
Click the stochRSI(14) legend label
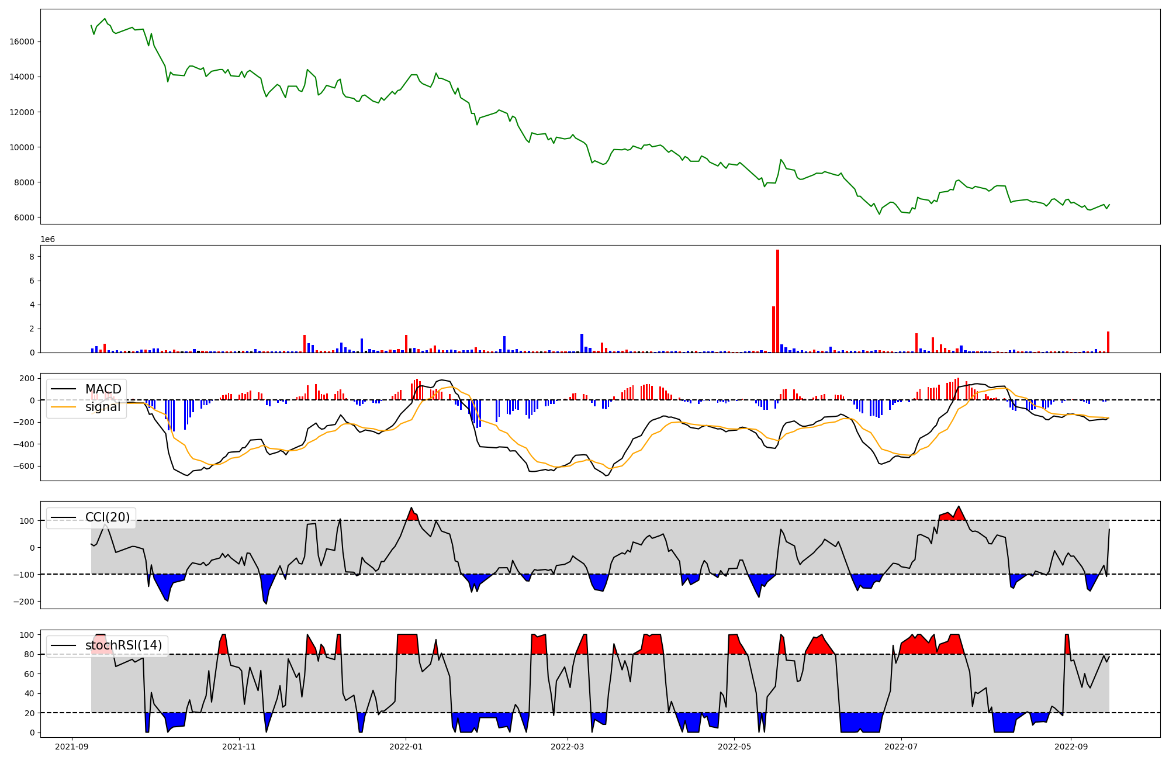pos(123,645)
